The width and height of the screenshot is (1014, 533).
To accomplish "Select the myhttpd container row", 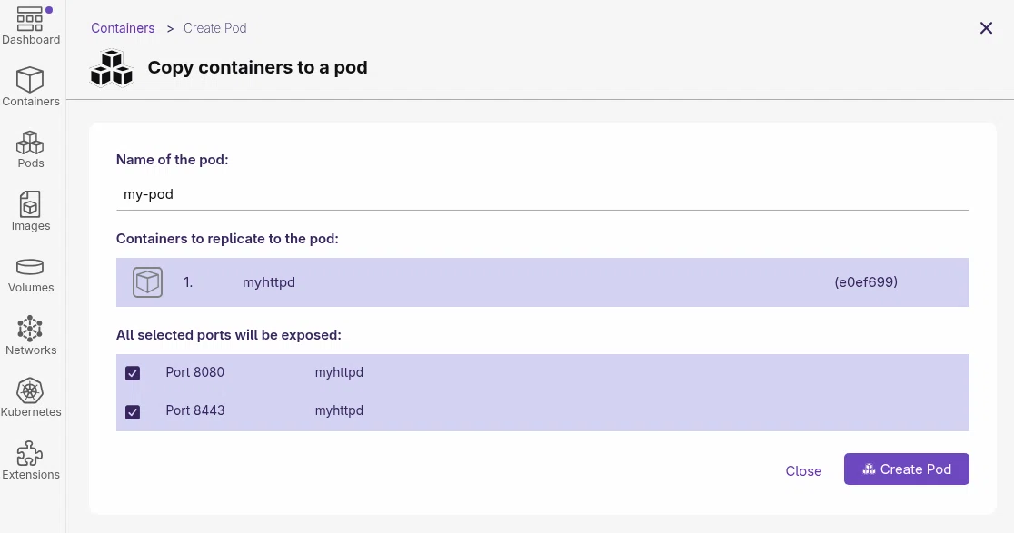I will (542, 282).
